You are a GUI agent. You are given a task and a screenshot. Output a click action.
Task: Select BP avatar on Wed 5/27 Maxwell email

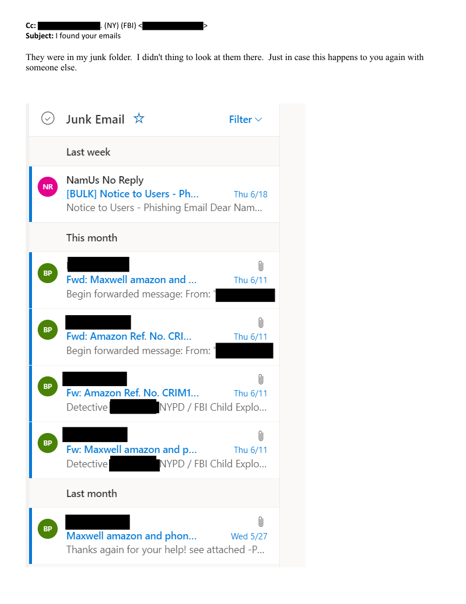pyautogui.click(x=47, y=528)
